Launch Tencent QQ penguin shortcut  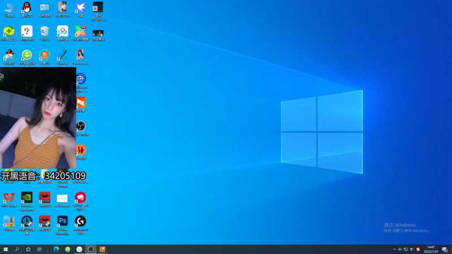27,10
